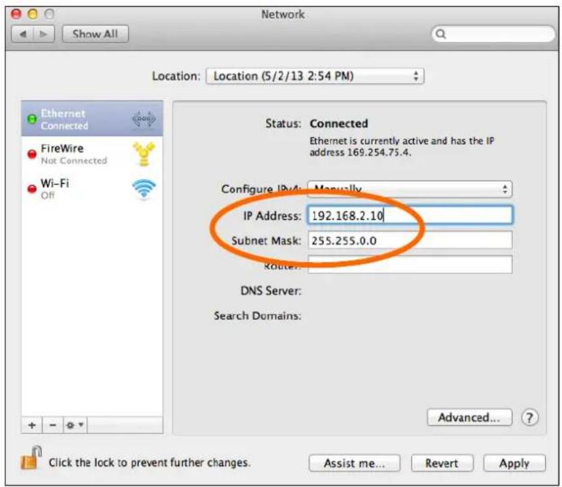
Task: Apply the network changes
Action: (x=514, y=463)
